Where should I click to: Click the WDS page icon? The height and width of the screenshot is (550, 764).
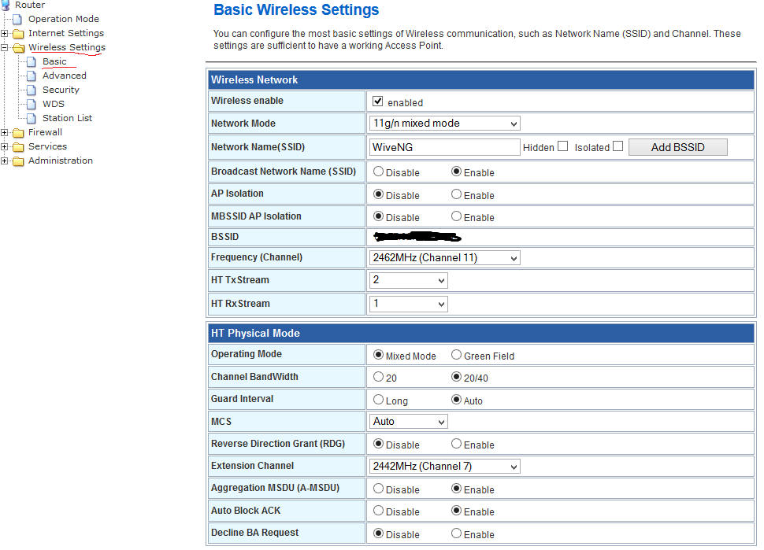(32, 104)
